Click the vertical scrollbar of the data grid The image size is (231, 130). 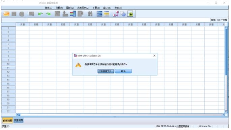(226, 70)
